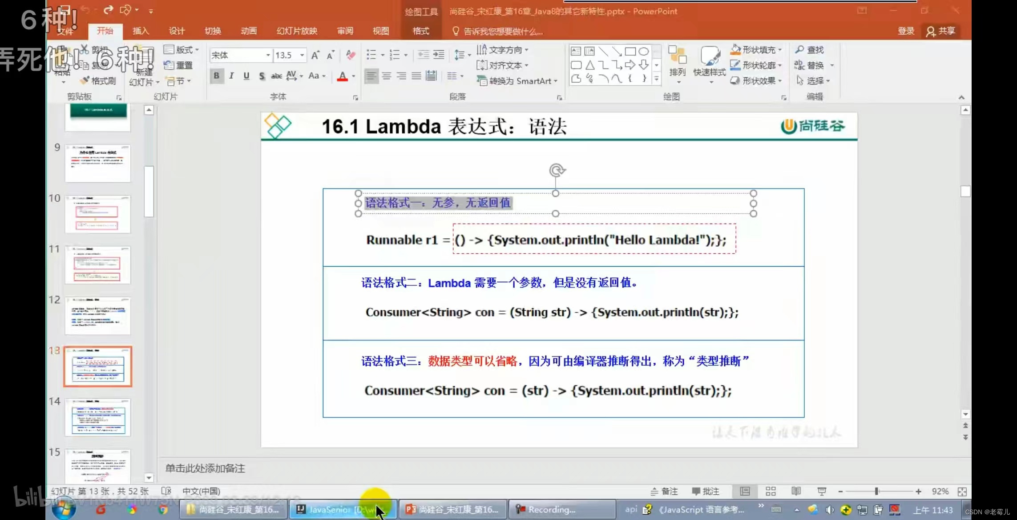
Task: Open the font name dropdown
Action: coord(268,55)
